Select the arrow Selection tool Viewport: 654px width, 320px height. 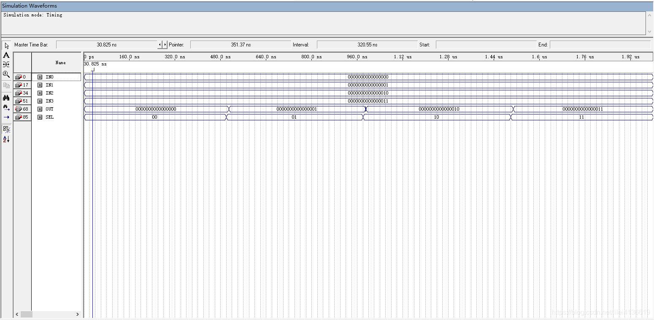[x=6, y=46]
